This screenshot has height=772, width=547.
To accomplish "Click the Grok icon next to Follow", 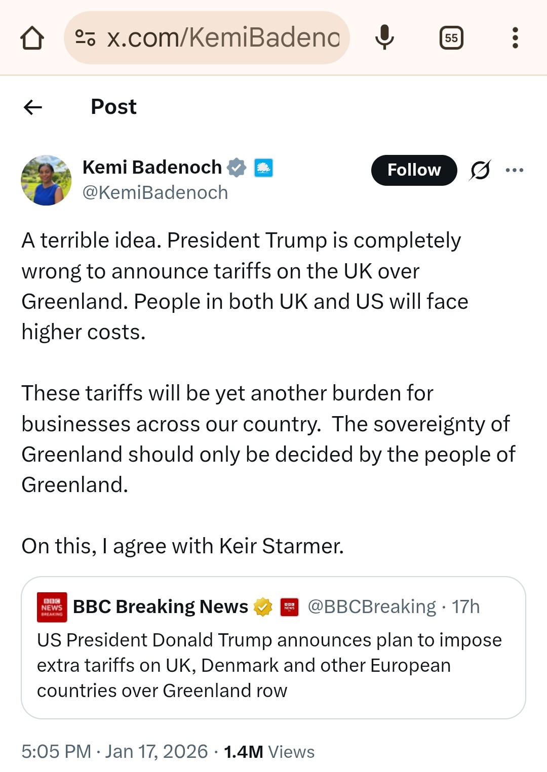I will pyautogui.click(x=480, y=170).
